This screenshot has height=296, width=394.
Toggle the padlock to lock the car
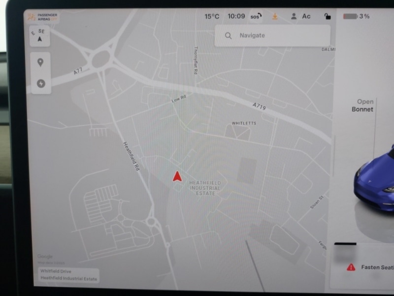point(328,16)
